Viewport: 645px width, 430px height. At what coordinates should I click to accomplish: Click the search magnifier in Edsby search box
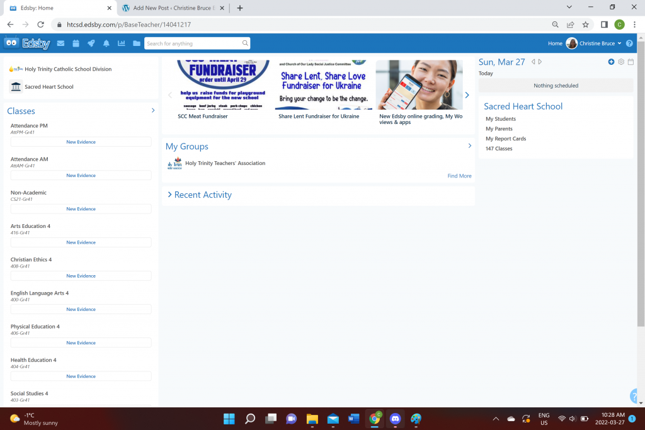tap(245, 43)
